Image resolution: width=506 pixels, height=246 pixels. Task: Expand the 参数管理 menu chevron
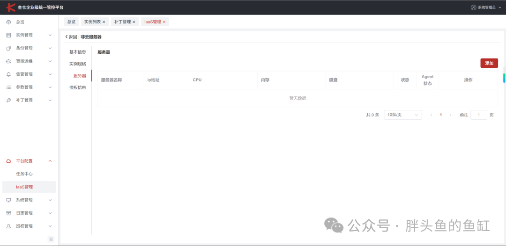[x=50, y=87]
